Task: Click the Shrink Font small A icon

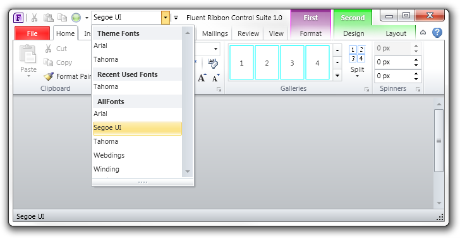Action: (x=215, y=78)
